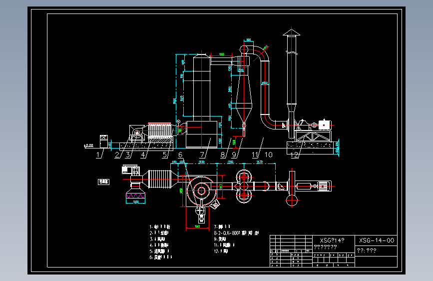
Task: Click part callout number 5
Action: (165, 155)
